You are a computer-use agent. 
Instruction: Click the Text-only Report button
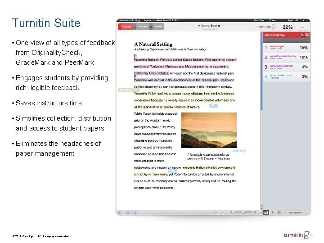pos(295,212)
